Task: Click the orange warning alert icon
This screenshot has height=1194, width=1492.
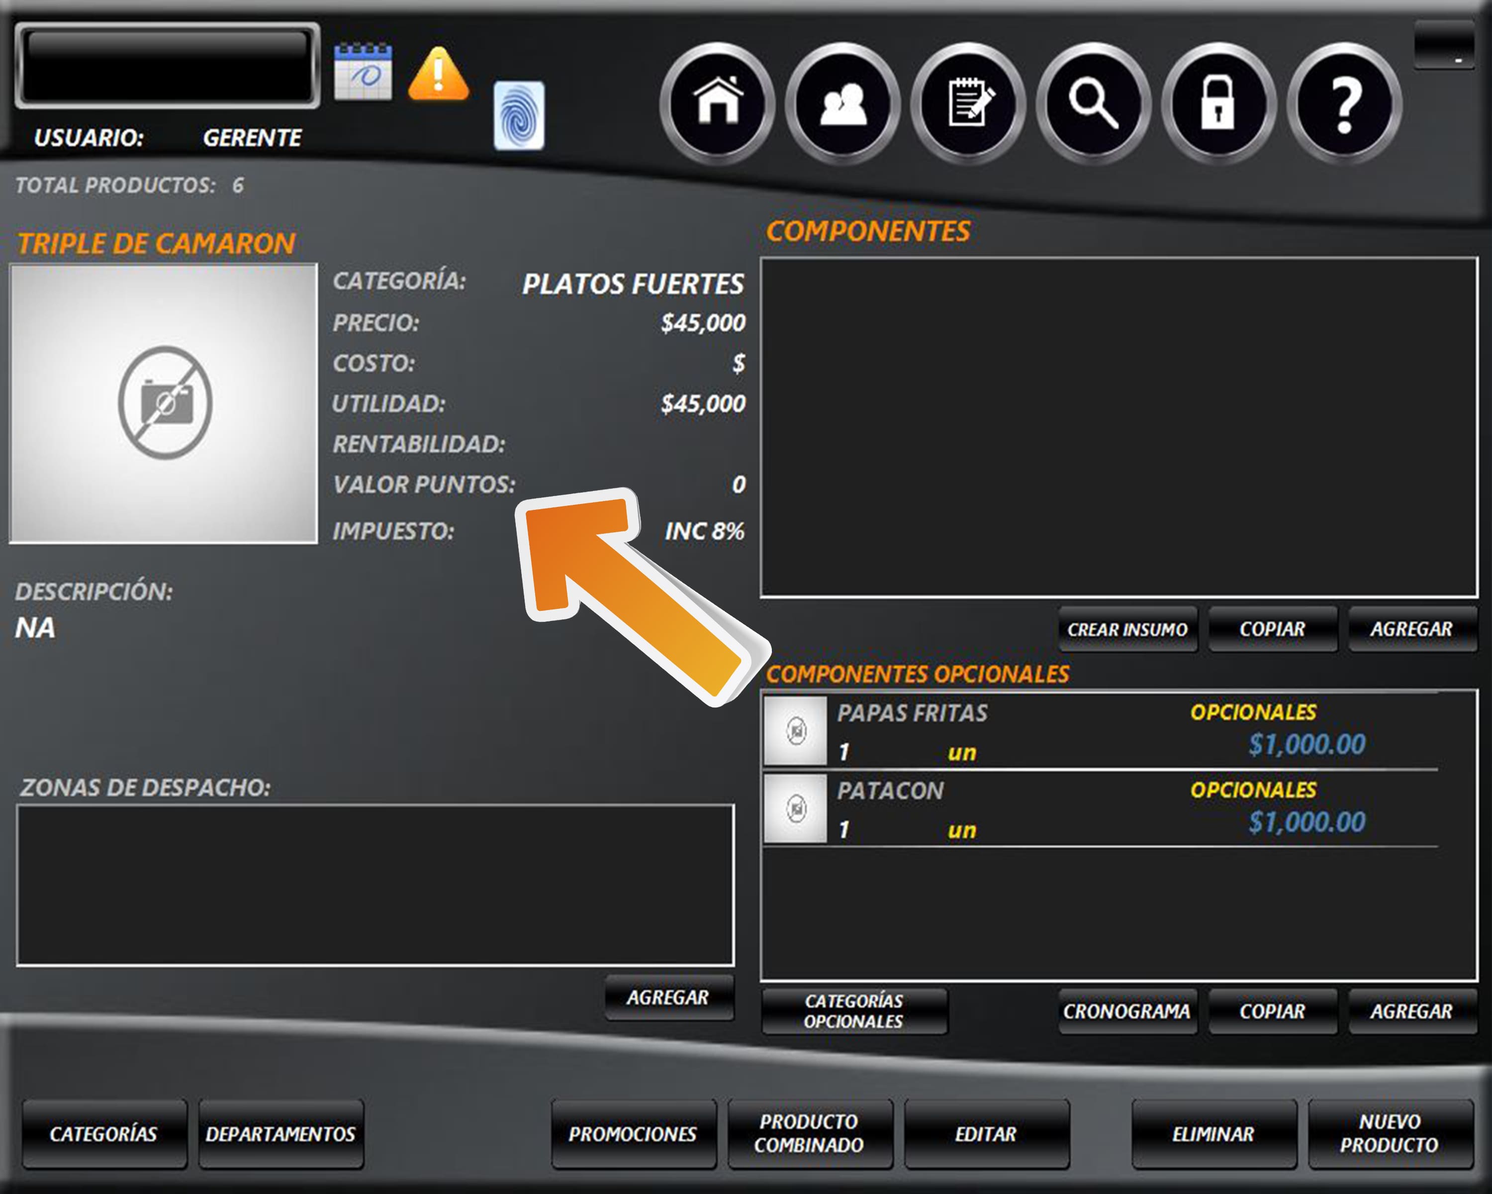Action: (438, 73)
